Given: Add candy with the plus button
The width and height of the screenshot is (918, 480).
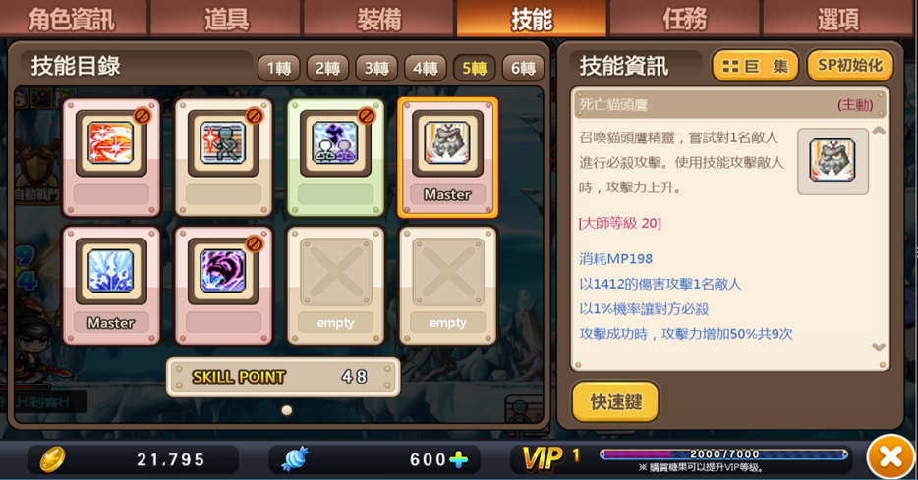Looking at the screenshot, I should coord(458,460).
